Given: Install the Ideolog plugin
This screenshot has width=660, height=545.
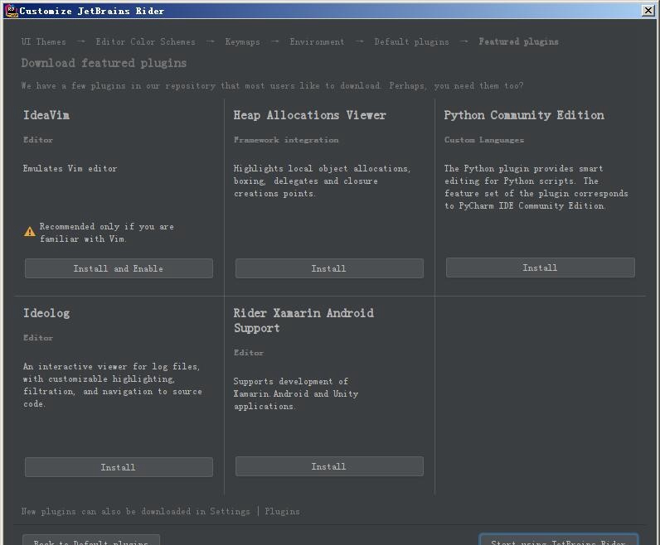Looking at the screenshot, I should 119,467.
